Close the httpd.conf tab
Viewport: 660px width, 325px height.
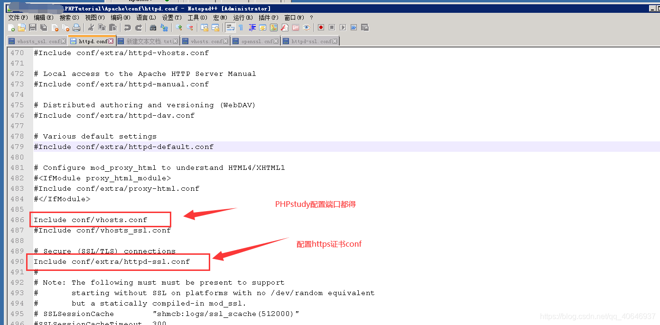tap(111, 41)
